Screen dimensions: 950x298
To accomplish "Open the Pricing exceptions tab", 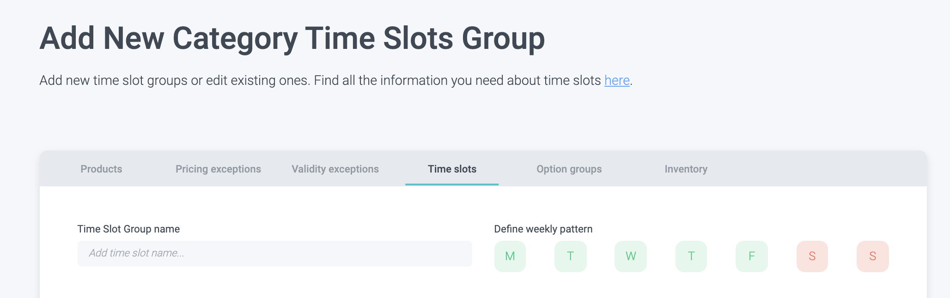I will 218,169.
